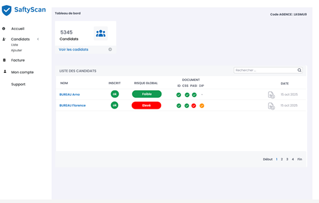Collapse the Candidats menu chevron
319x203 pixels.
[x=38, y=39]
